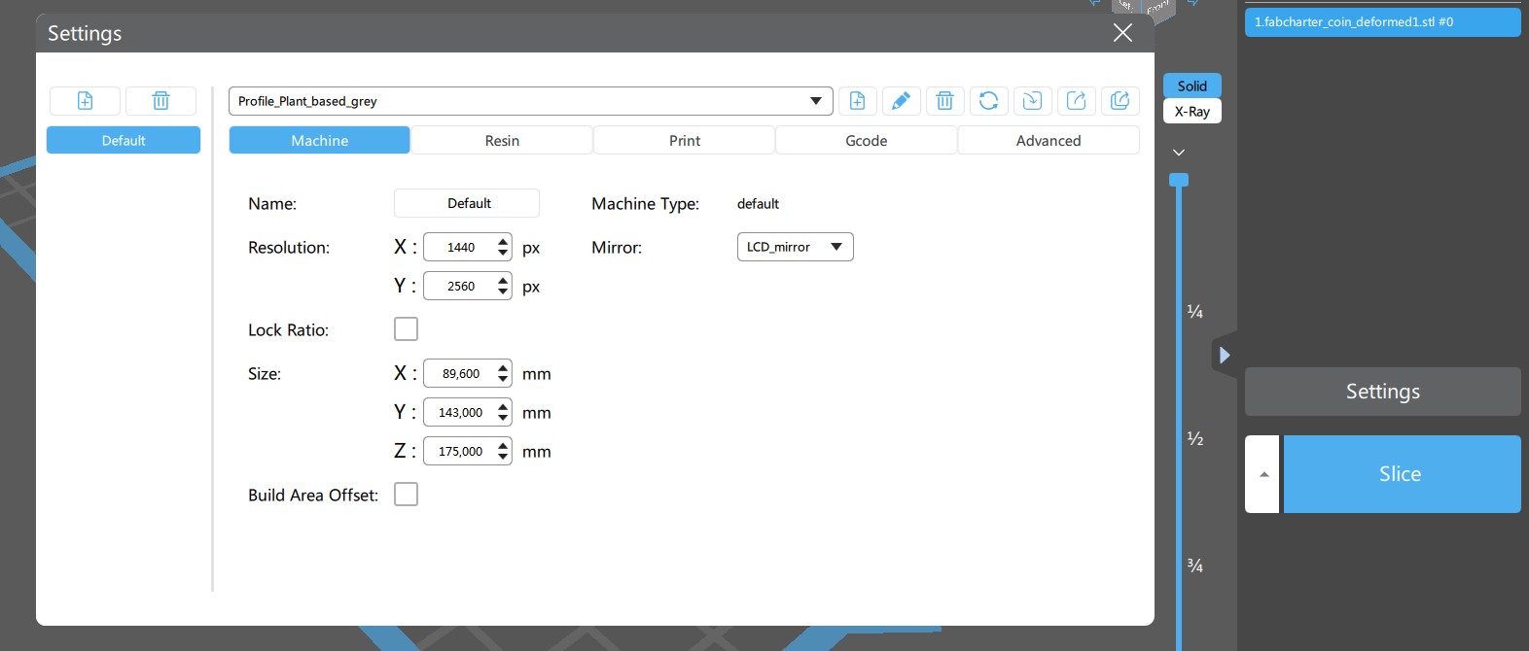Click the Settings button in the right panel
Screen dimensions: 1529x651
[x=1383, y=392]
